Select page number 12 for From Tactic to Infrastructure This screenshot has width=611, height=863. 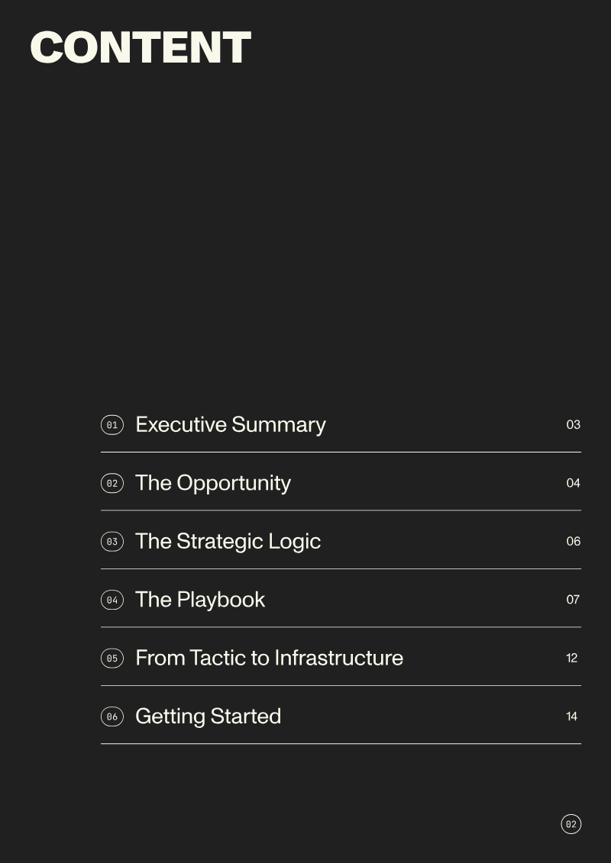(572, 659)
